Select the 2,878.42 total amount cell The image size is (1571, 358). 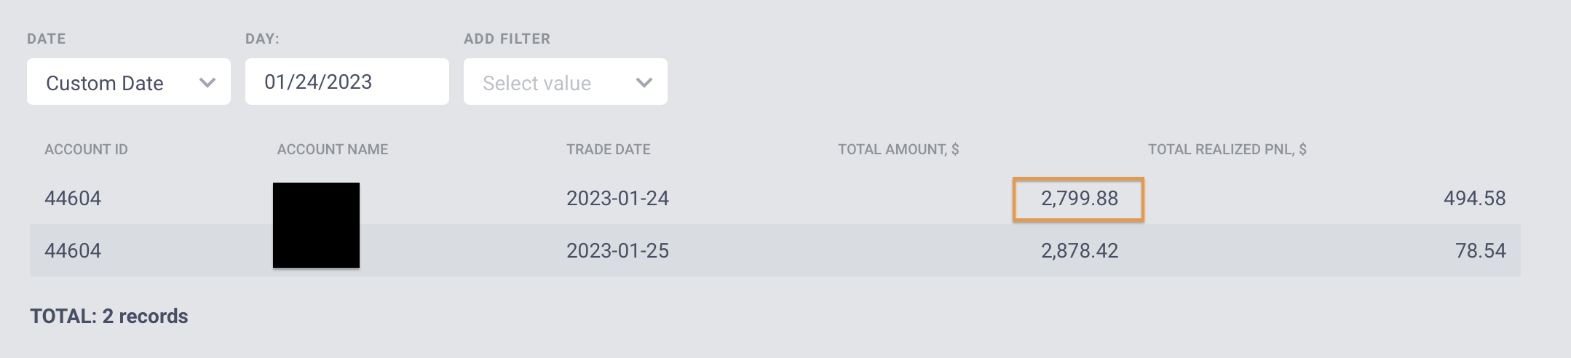[1080, 251]
